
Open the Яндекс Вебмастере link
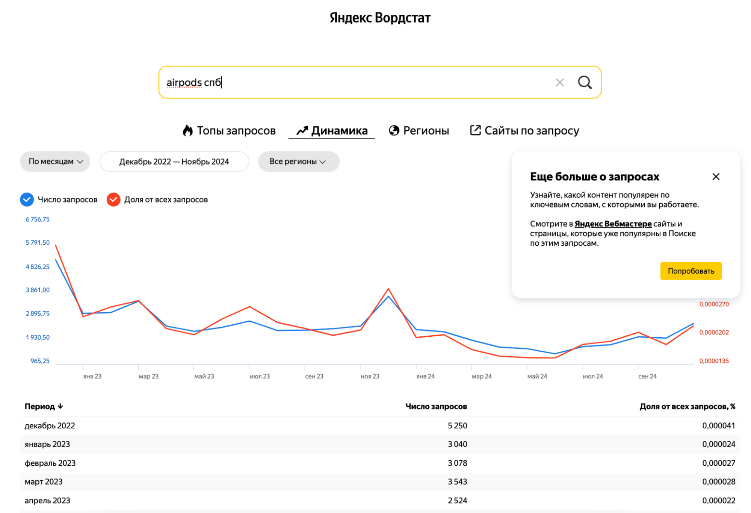[x=613, y=224]
